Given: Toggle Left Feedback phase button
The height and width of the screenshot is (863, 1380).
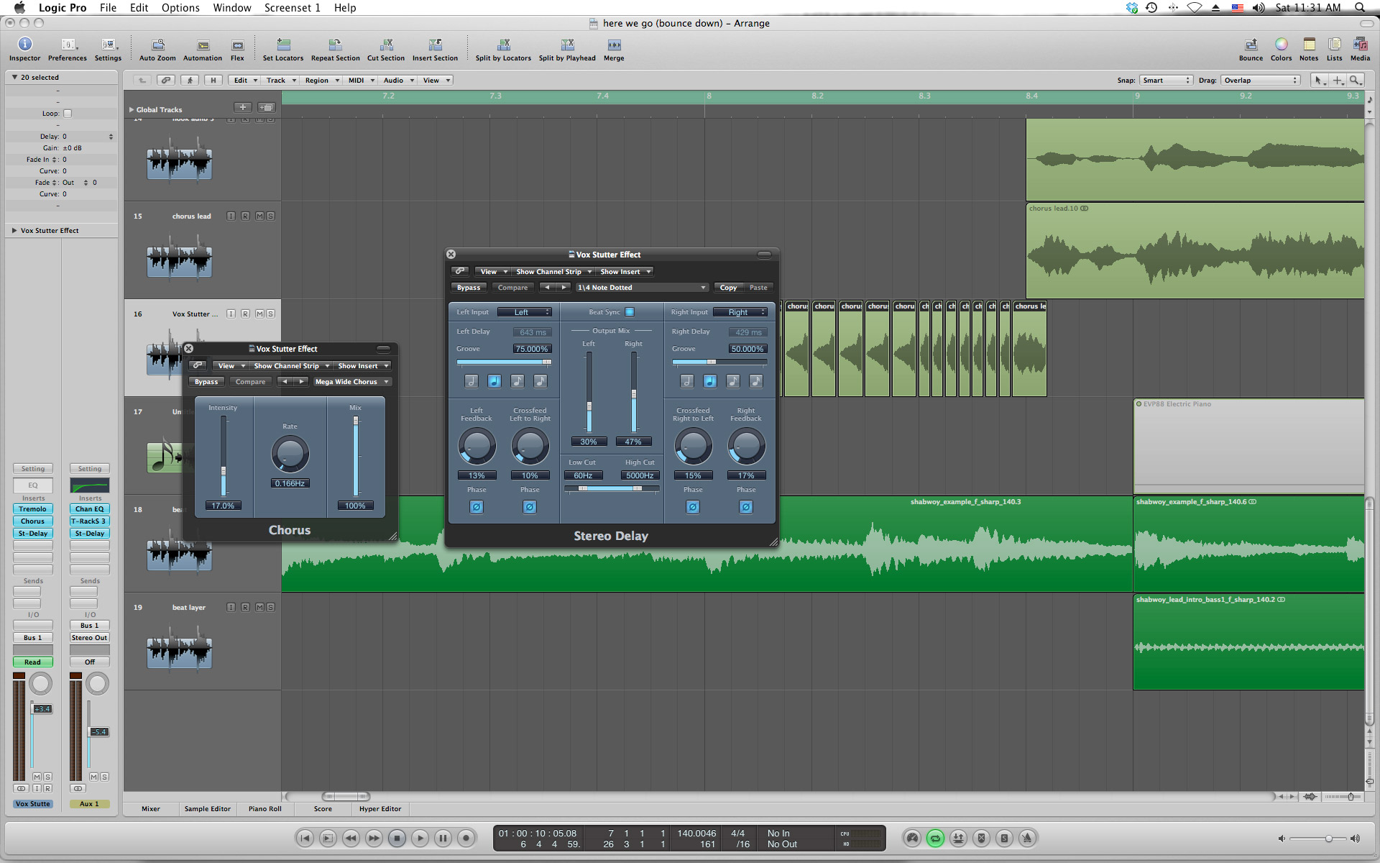Looking at the screenshot, I should (477, 507).
